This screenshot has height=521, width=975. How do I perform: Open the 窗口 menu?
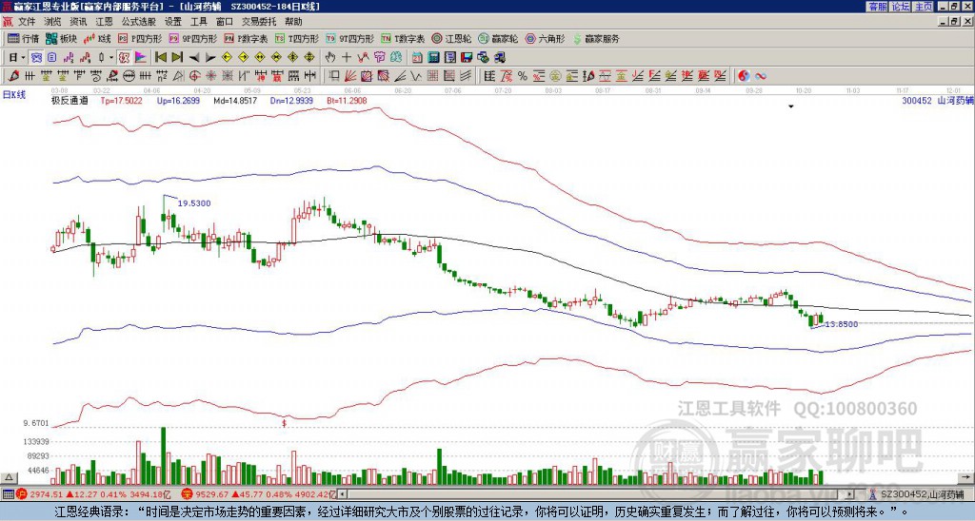click(x=225, y=22)
